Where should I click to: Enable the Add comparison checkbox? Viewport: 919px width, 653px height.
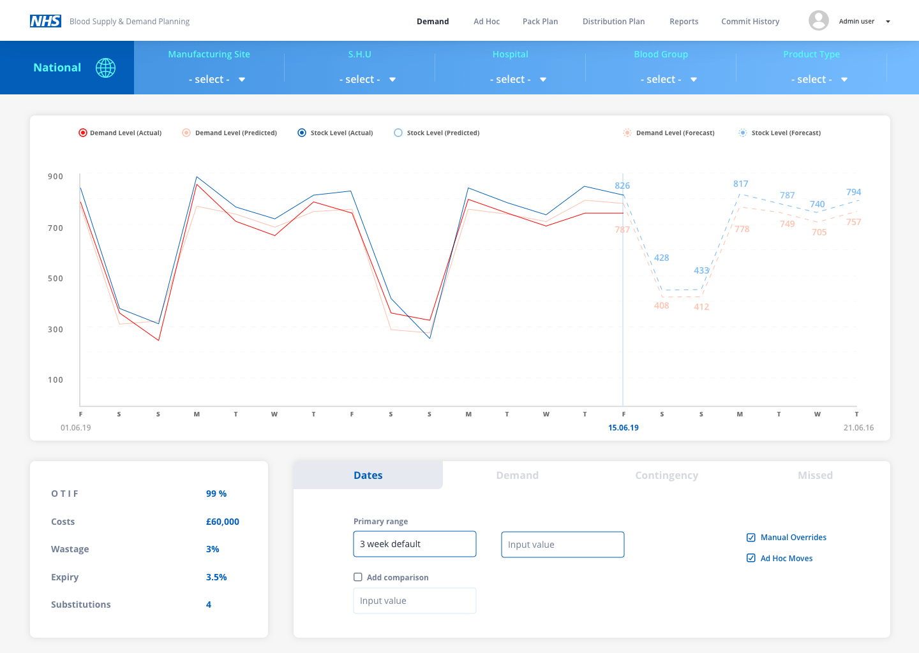pos(358,577)
